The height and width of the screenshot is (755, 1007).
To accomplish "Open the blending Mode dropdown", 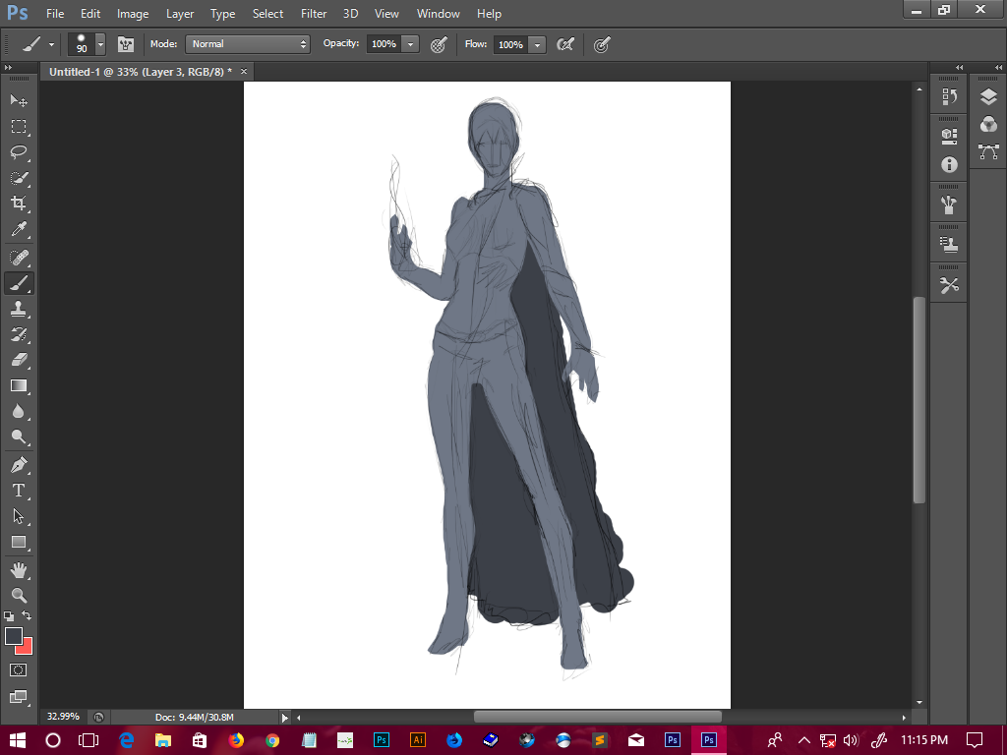I will [248, 44].
